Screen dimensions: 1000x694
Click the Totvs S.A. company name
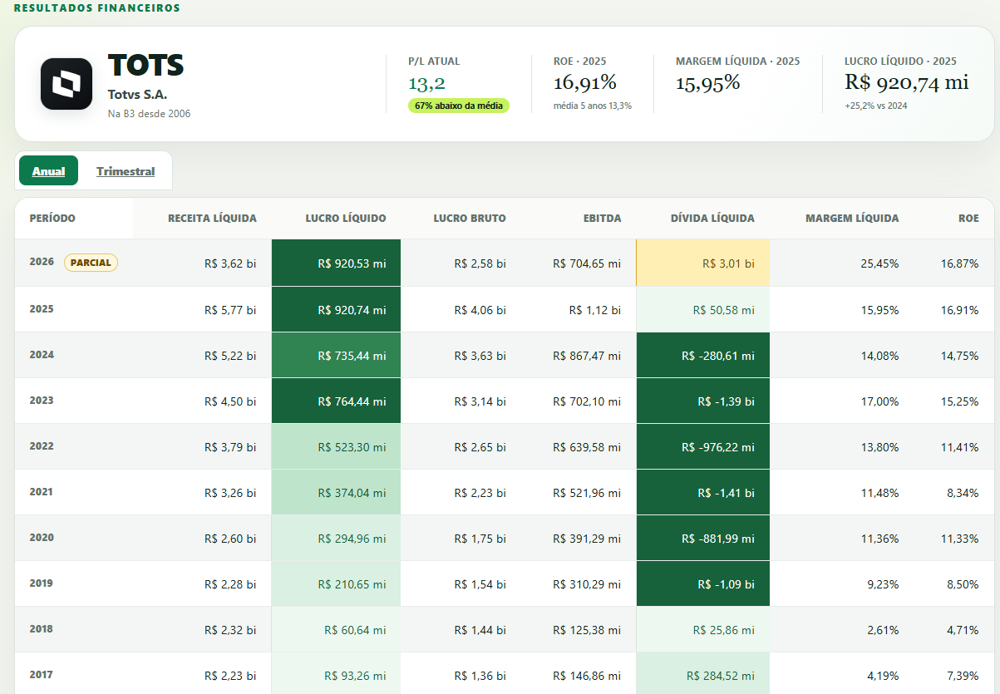pyautogui.click(x=137, y=95)
